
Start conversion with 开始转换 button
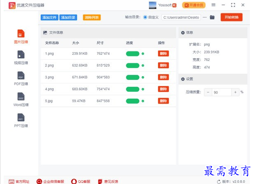pos(231,17)
